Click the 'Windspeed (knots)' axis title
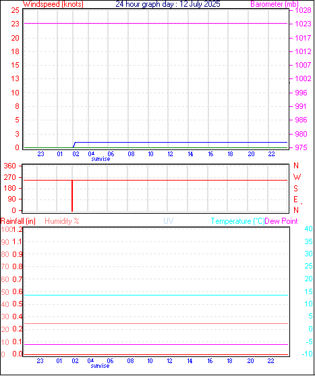Viewport: 315px width, 378px height. tap(53, 4)
